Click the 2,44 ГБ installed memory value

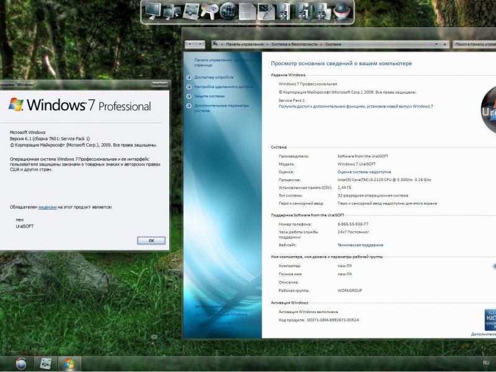click(x=344, y=188)
